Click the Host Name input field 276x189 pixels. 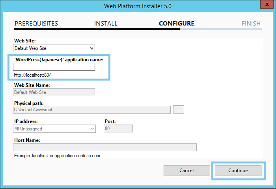(105, 147)
